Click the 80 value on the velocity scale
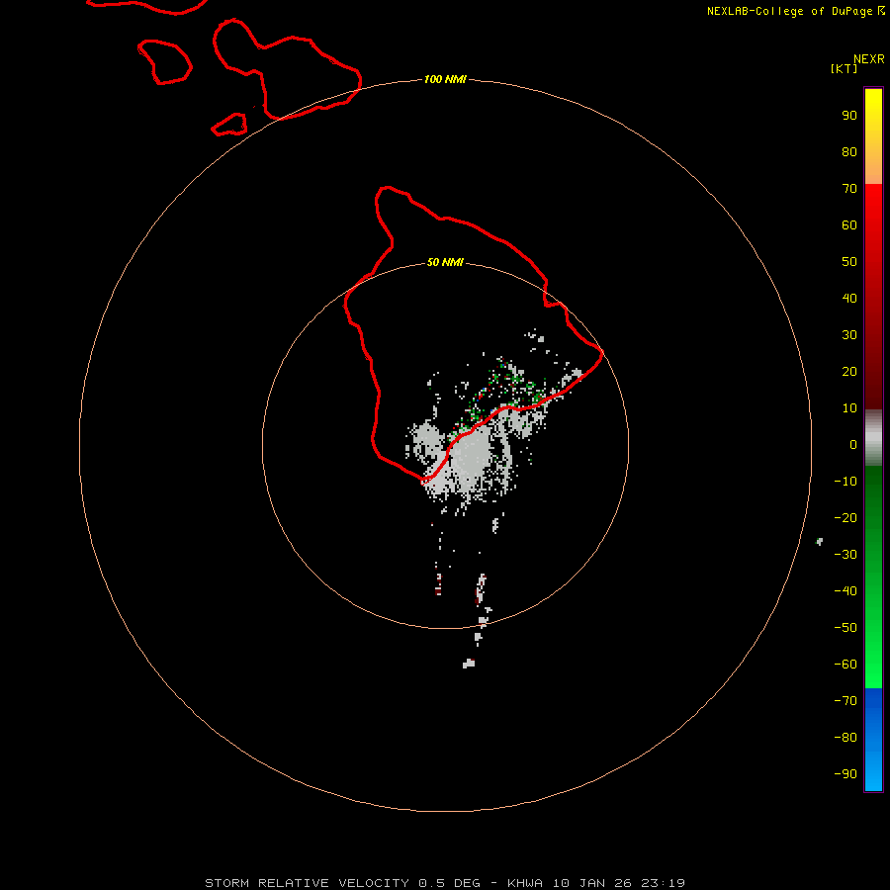 pyautogui.click(x=849, y=152)
